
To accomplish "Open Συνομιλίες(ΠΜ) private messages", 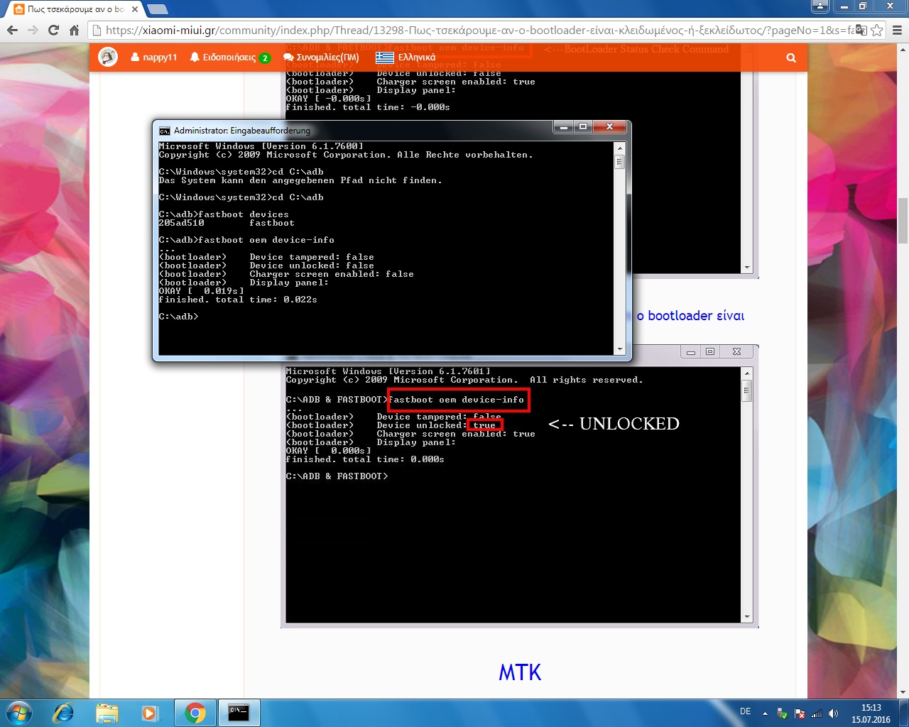I will (321, 58).
